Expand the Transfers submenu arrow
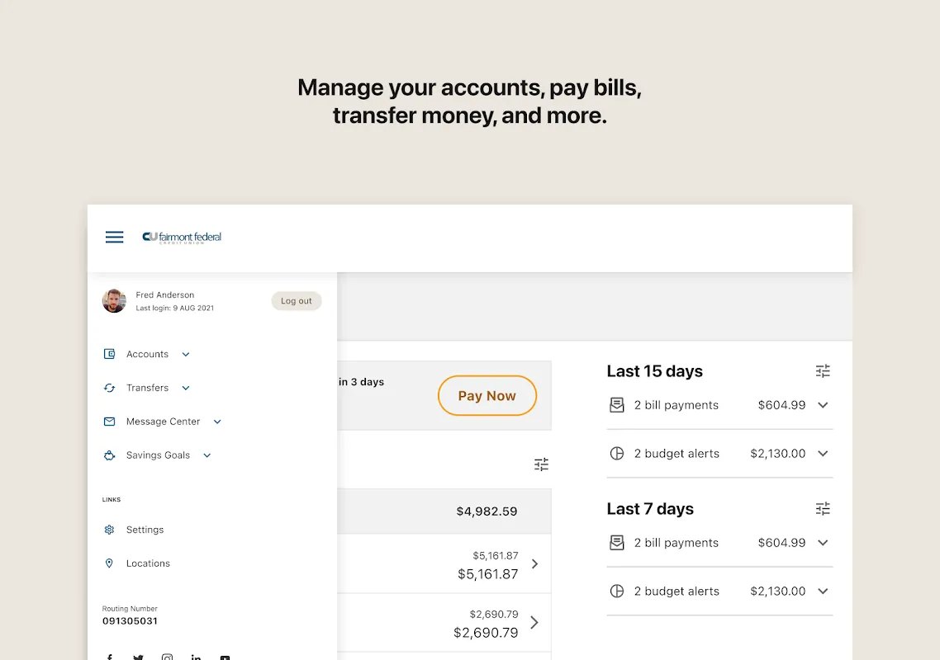Image resolution: width=940 pixels, height=660 pixels. click(186, 388)
